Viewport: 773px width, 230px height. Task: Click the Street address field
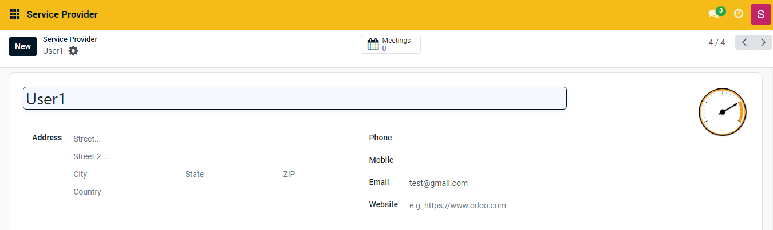pos(206,139)
